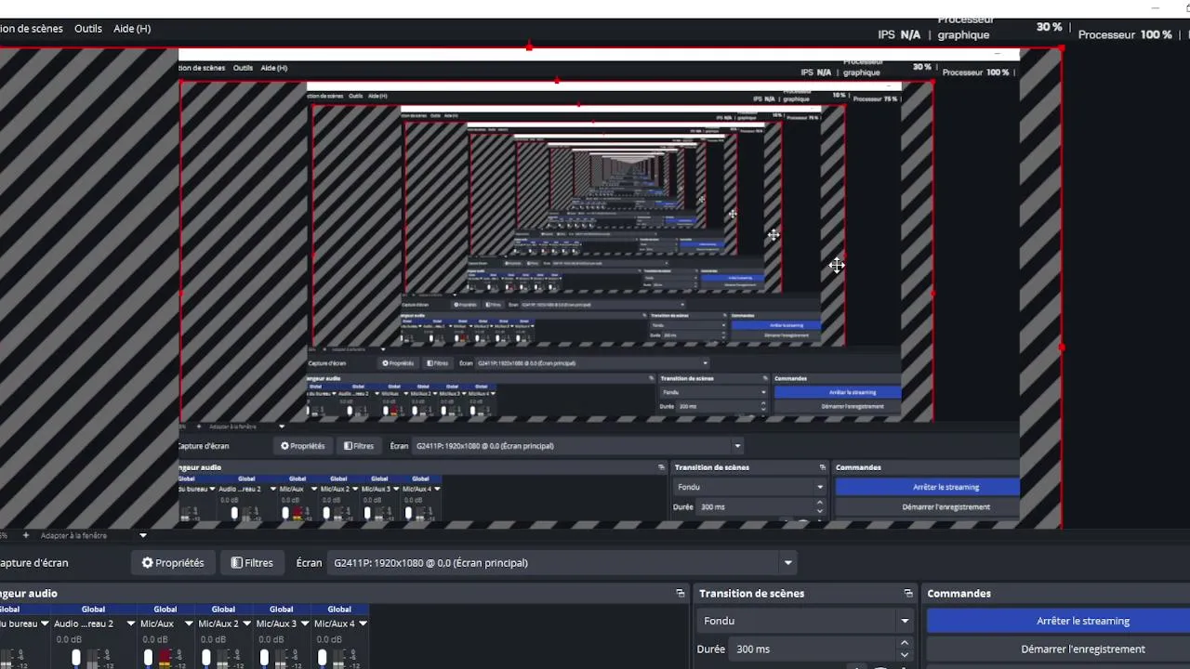Click the main Transition de scènes dock title
This screenshot has height=669, width=1190.
point(751,593)
